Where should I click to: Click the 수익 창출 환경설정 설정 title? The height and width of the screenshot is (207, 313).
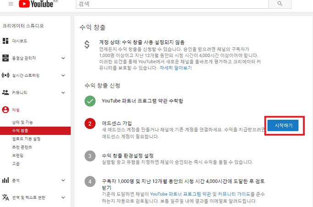(x=128, y=156)
